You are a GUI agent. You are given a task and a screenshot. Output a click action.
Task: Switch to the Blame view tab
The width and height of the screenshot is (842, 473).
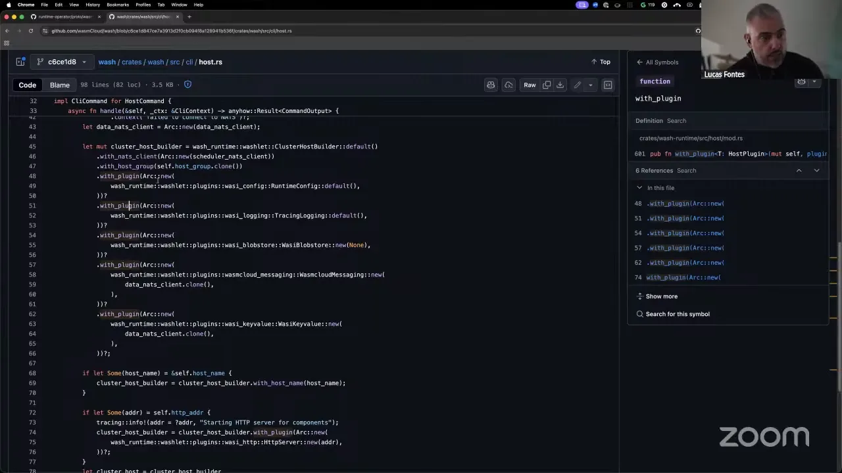59,85
